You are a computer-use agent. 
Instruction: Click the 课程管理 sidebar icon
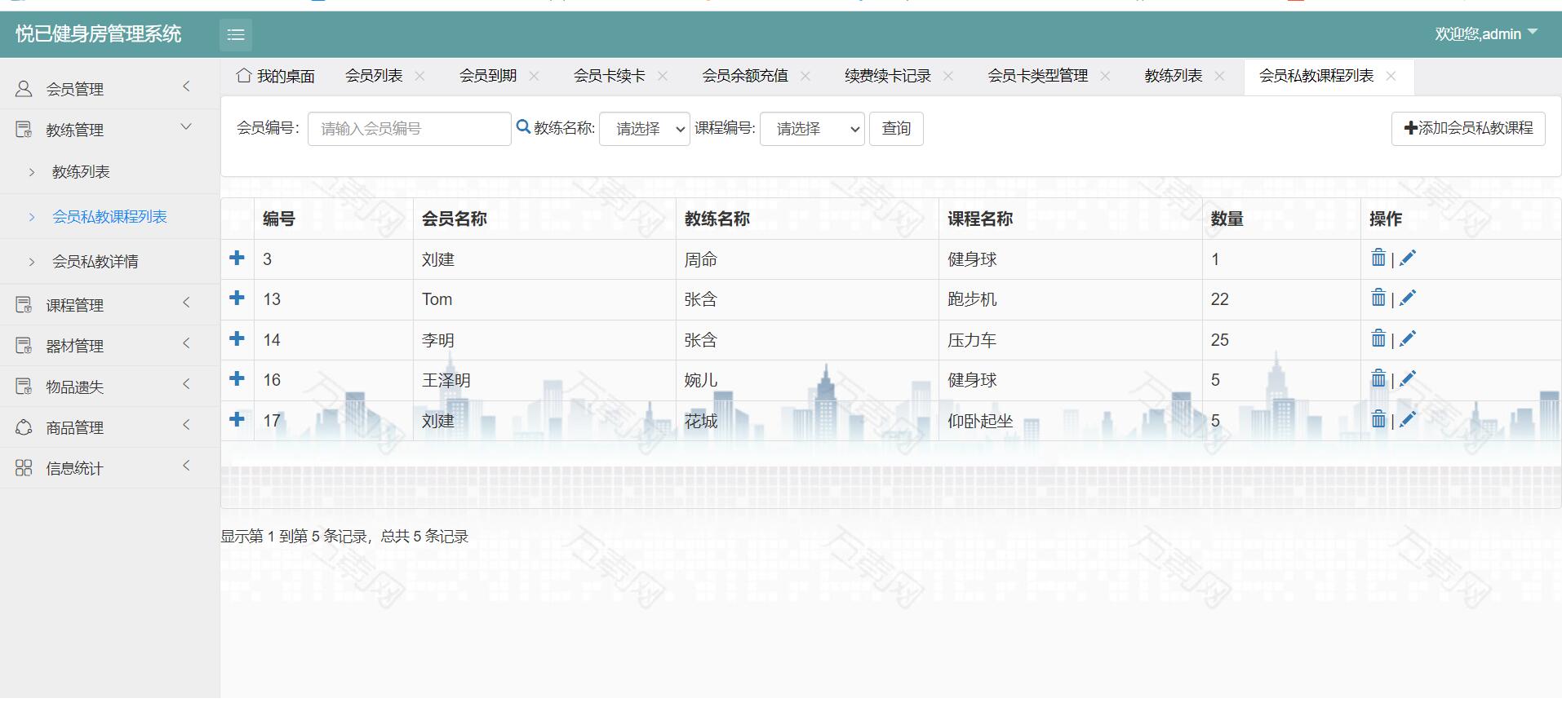[x=24, y=305]
